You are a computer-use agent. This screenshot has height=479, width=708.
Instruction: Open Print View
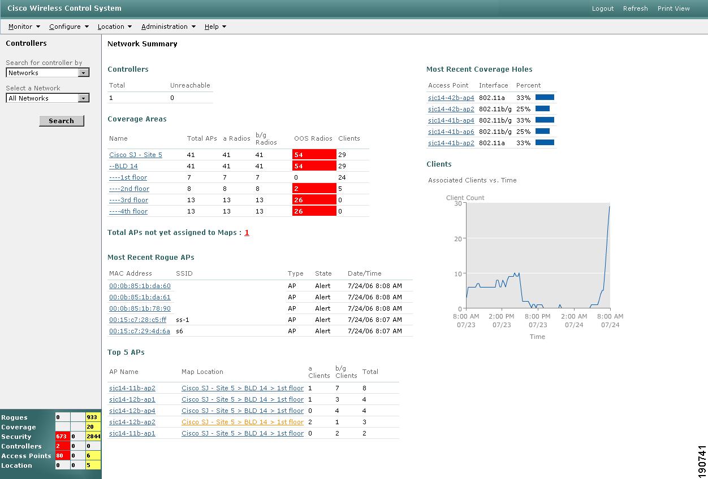click(674, 8)
